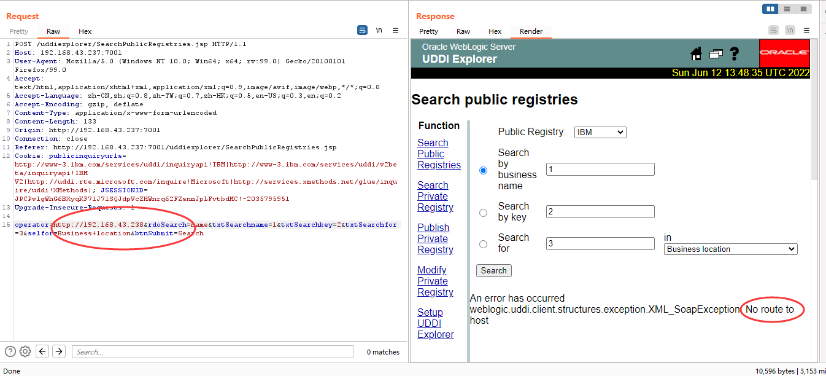The image size is (826, 376).
Task: Click the UDDI Explorer home icon
Action: pos(696,54)
